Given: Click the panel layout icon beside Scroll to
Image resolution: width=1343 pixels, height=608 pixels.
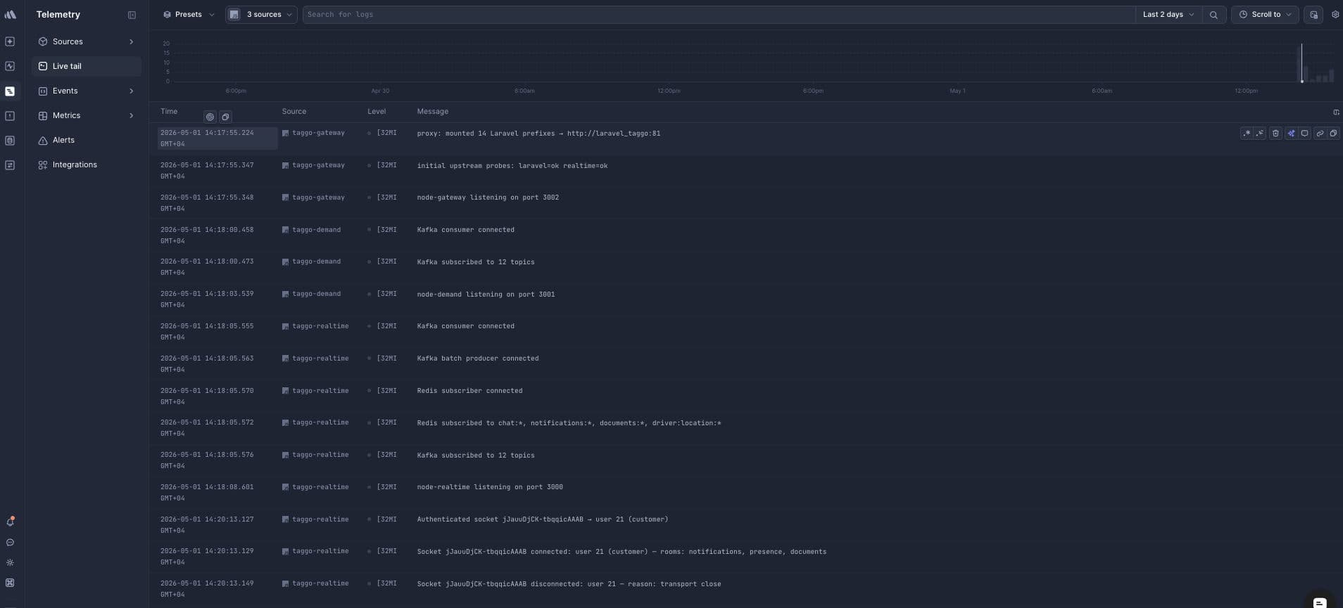Looking at the screenshot, I should [1313, 14].
